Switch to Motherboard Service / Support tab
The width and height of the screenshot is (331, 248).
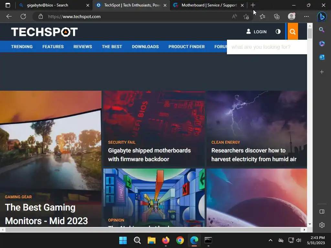(x=208, y=5)
